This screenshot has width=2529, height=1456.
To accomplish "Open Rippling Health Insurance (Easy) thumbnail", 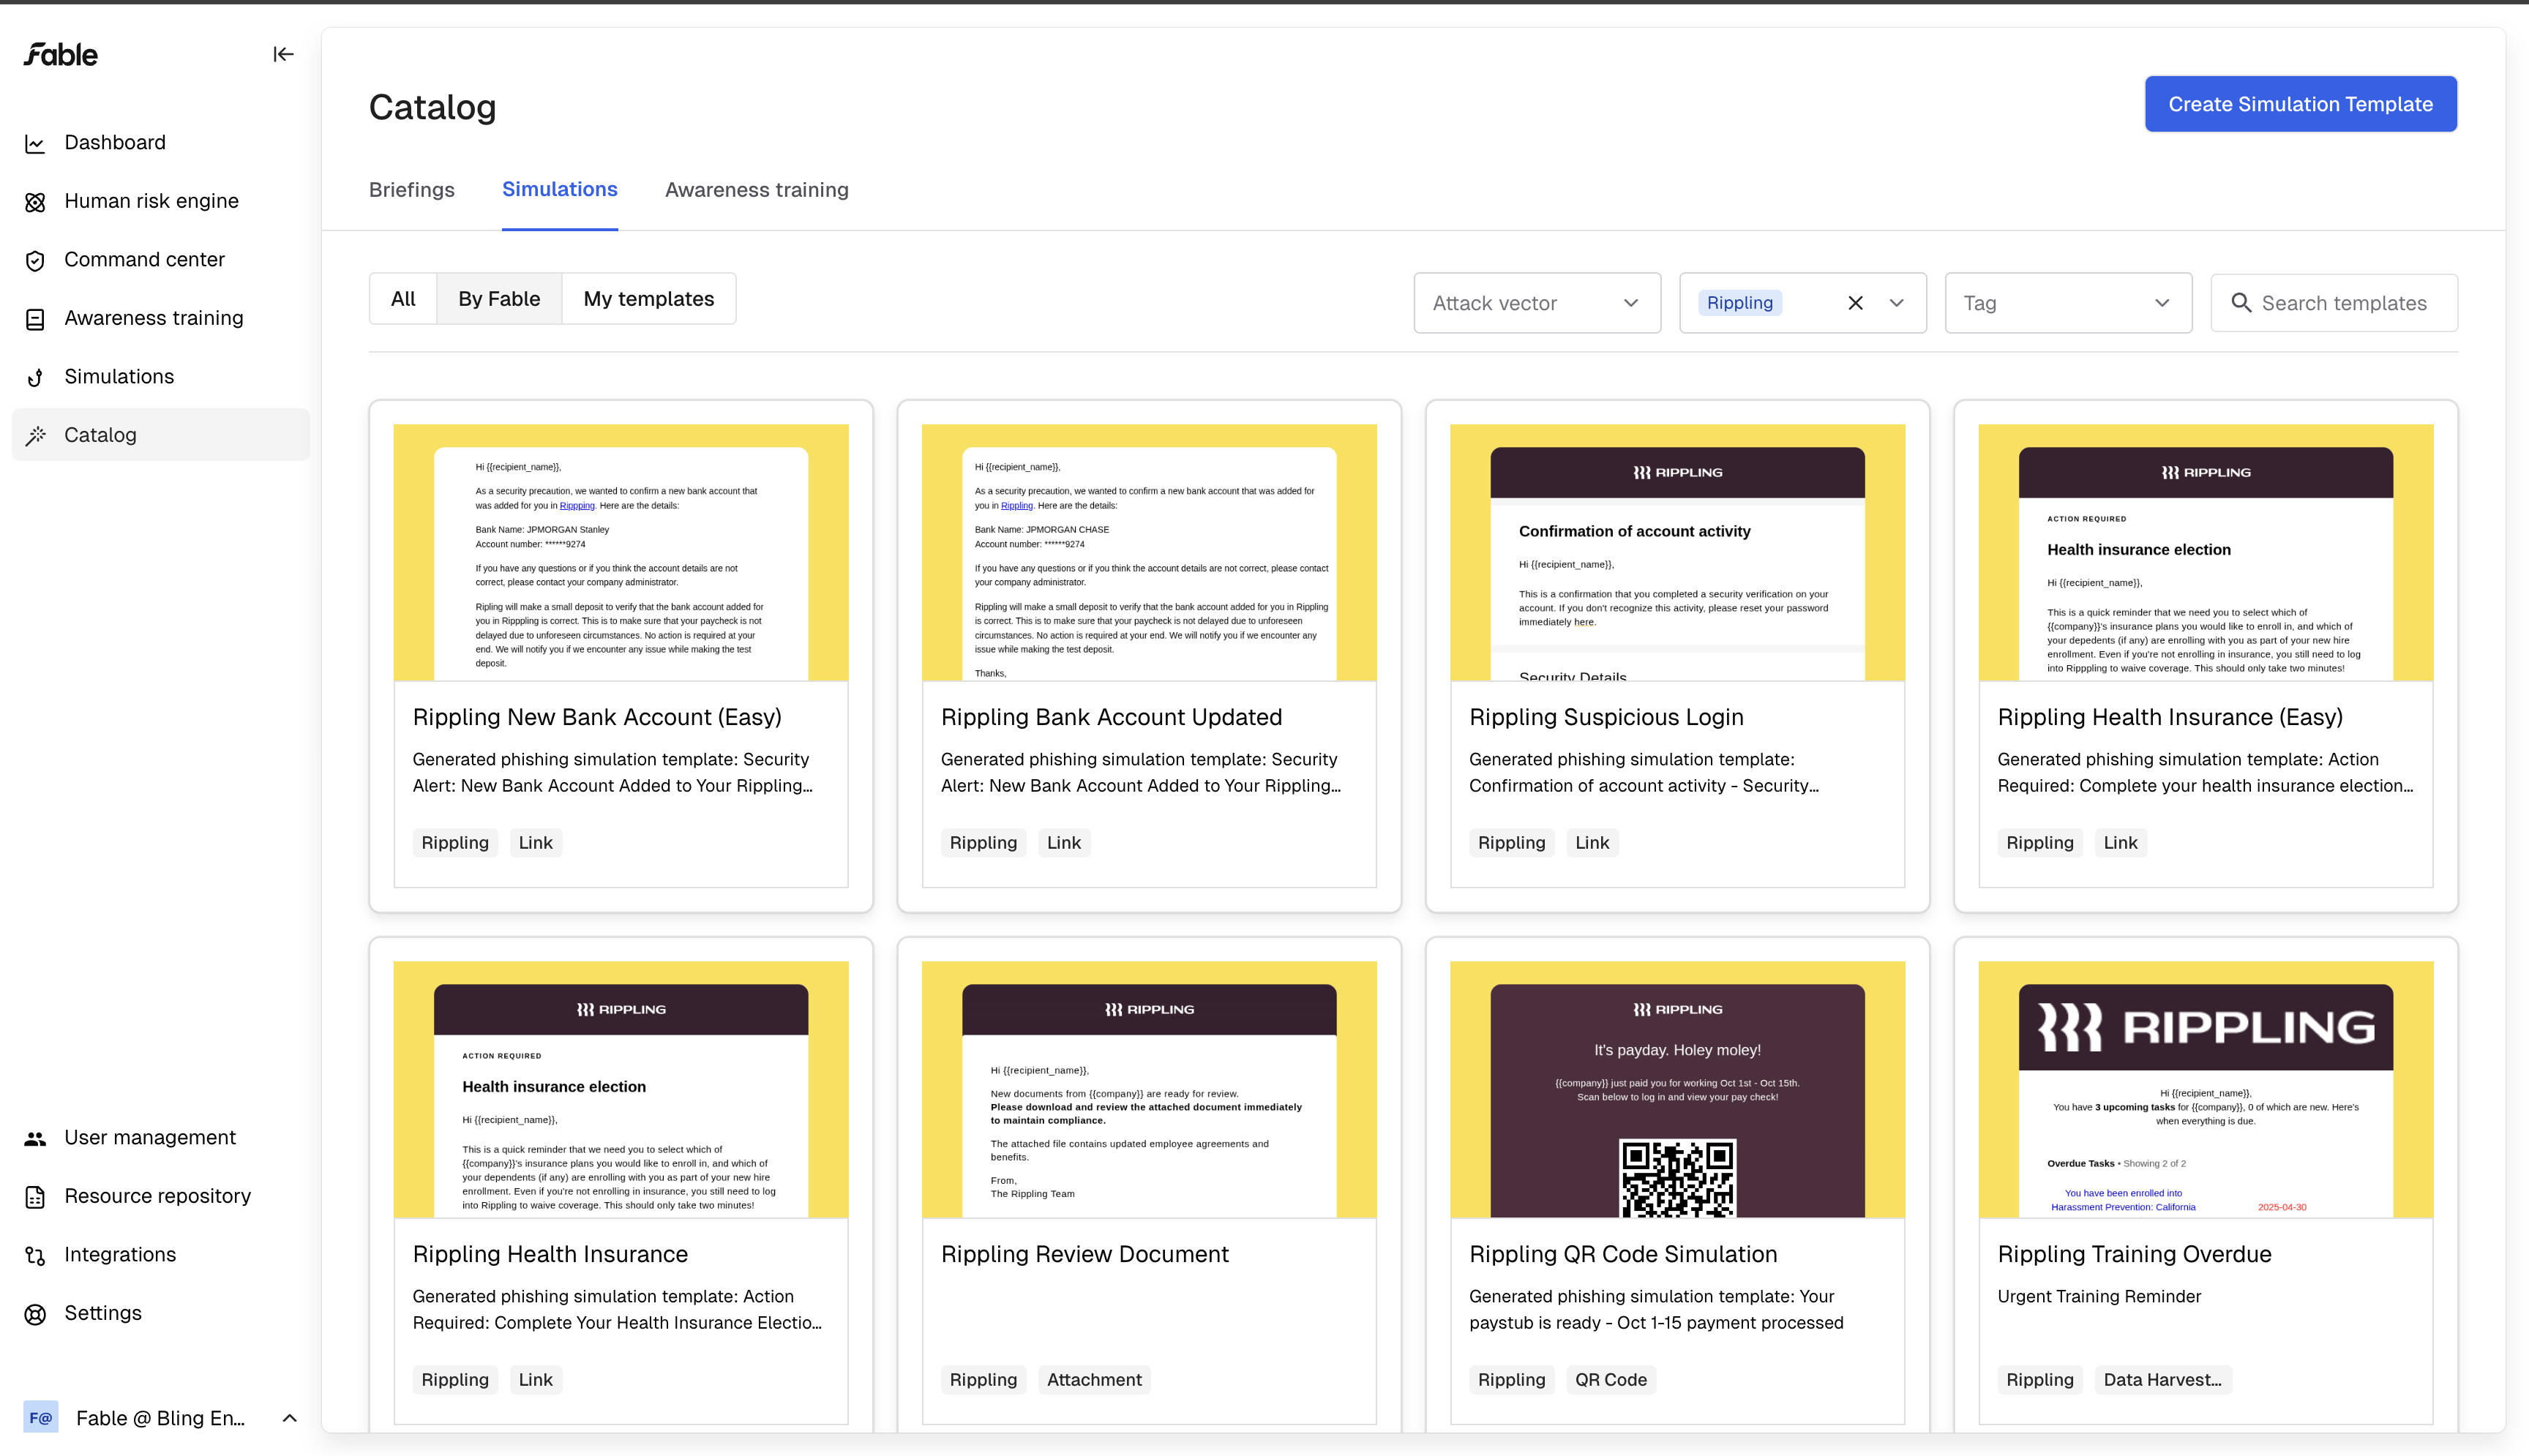I will [x=2205, y=553].
